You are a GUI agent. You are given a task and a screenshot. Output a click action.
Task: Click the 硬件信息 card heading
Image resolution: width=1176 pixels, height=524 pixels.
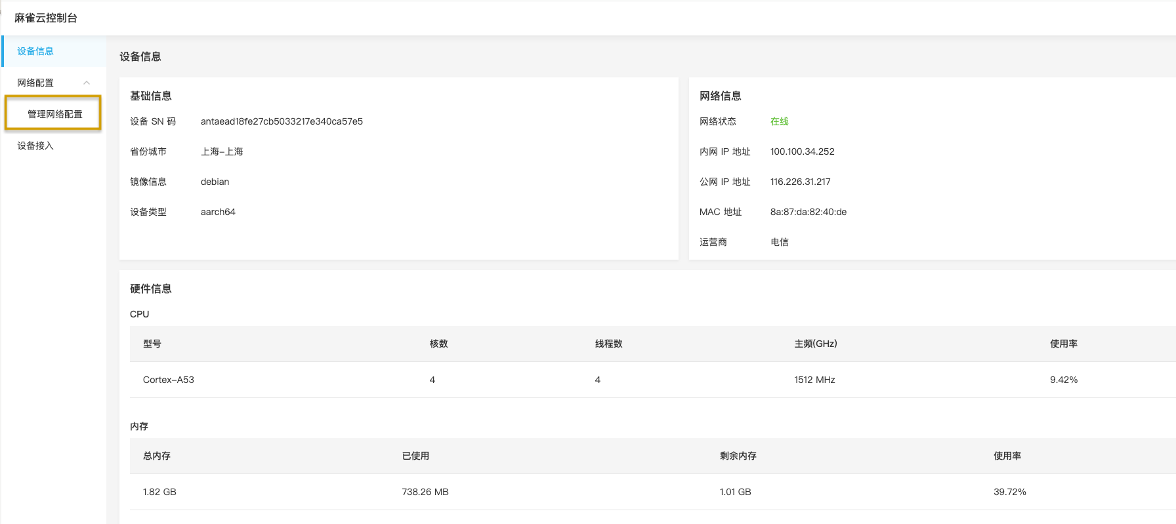point(151,289)
